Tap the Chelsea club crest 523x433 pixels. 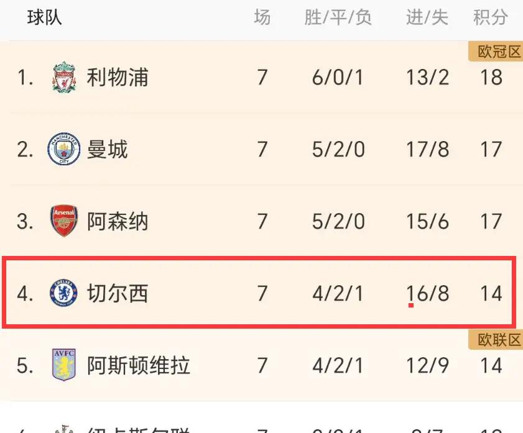(64, 293)
